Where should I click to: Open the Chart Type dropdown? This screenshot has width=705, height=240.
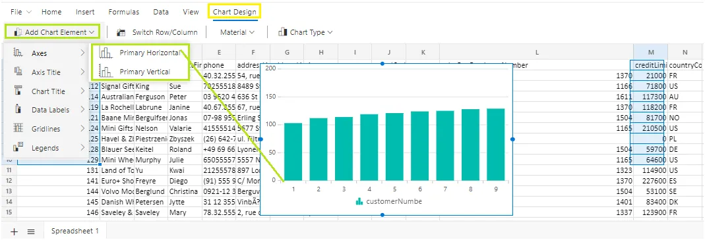point(305,32)
